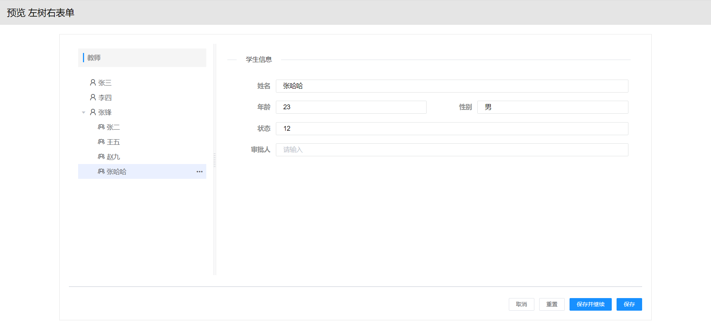
Task: Select 张三 in the teacher tree
Action: [105, 83]
